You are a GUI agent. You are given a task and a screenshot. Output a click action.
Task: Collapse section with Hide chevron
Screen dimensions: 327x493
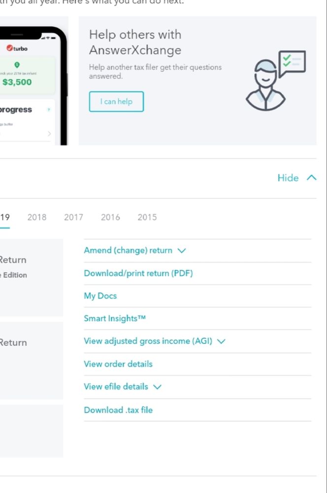(x=297, y=178)
